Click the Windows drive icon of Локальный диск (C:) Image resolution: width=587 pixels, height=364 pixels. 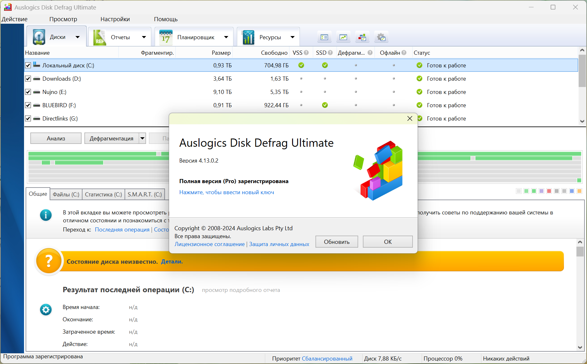[x=37, y=65]
